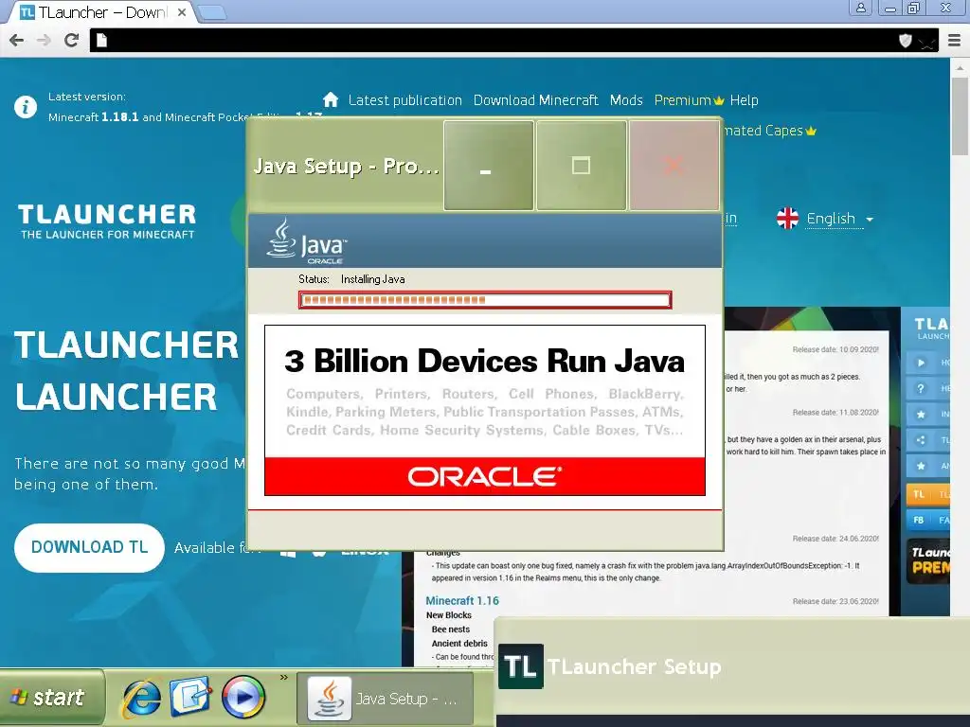Click the UK flag icon

tap(787, 219)
